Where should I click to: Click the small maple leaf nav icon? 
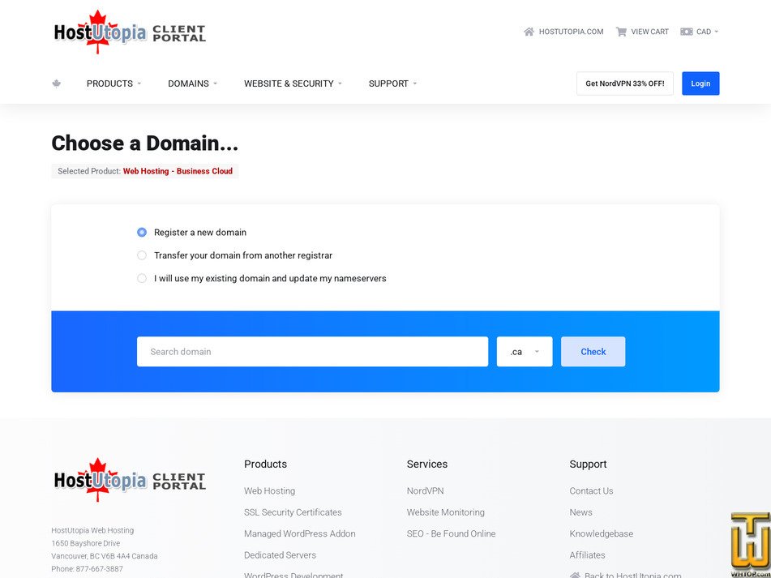[x=57, y=83]
